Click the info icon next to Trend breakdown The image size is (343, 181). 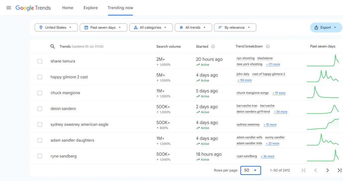[268, 47]
